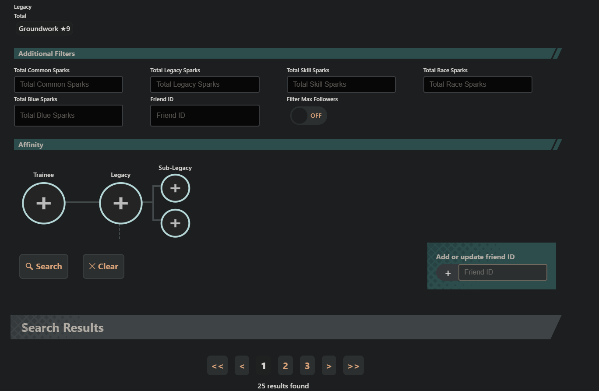
Task: Toggle Filter Max Followers switch
Action: [x=309, y=116]
